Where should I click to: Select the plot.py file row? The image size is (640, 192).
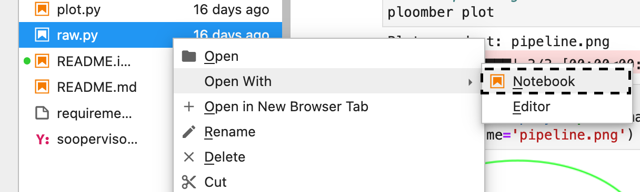click(x=151, y=10)
